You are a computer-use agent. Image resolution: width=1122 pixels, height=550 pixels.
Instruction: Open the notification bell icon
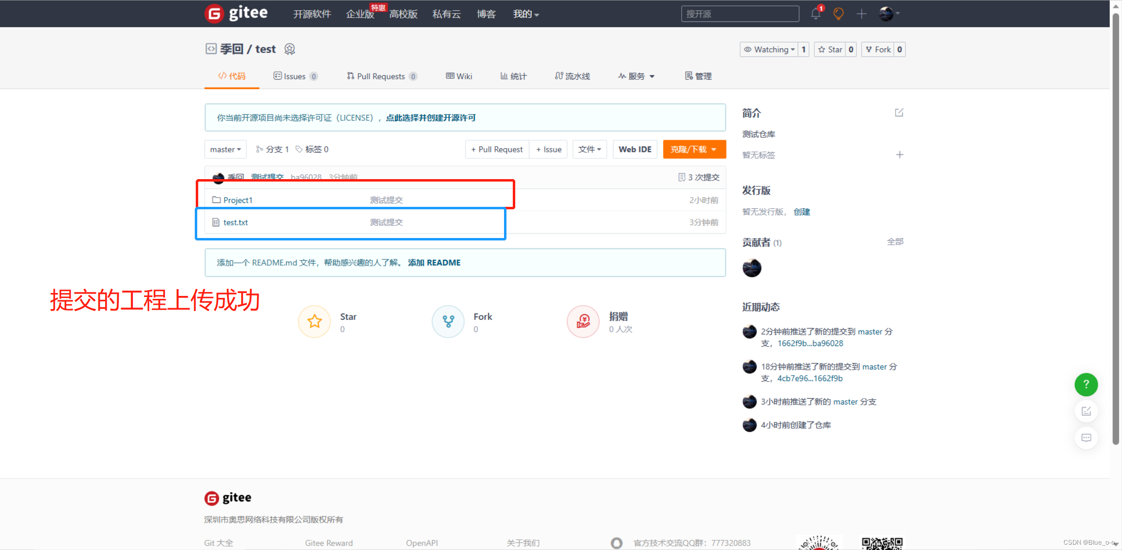(815, 14)
